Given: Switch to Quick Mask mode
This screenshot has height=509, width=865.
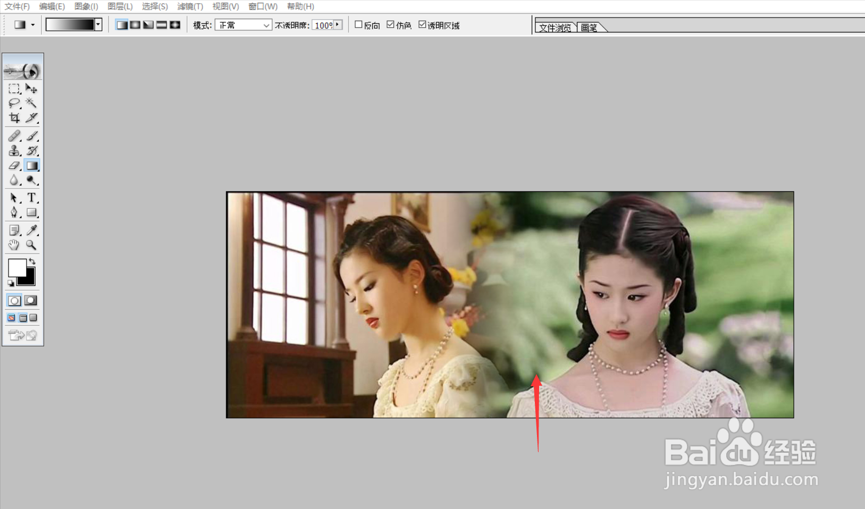Looking at the screenshot, I should 31,301.
